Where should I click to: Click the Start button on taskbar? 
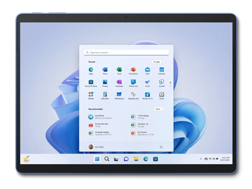click(97, 159)
